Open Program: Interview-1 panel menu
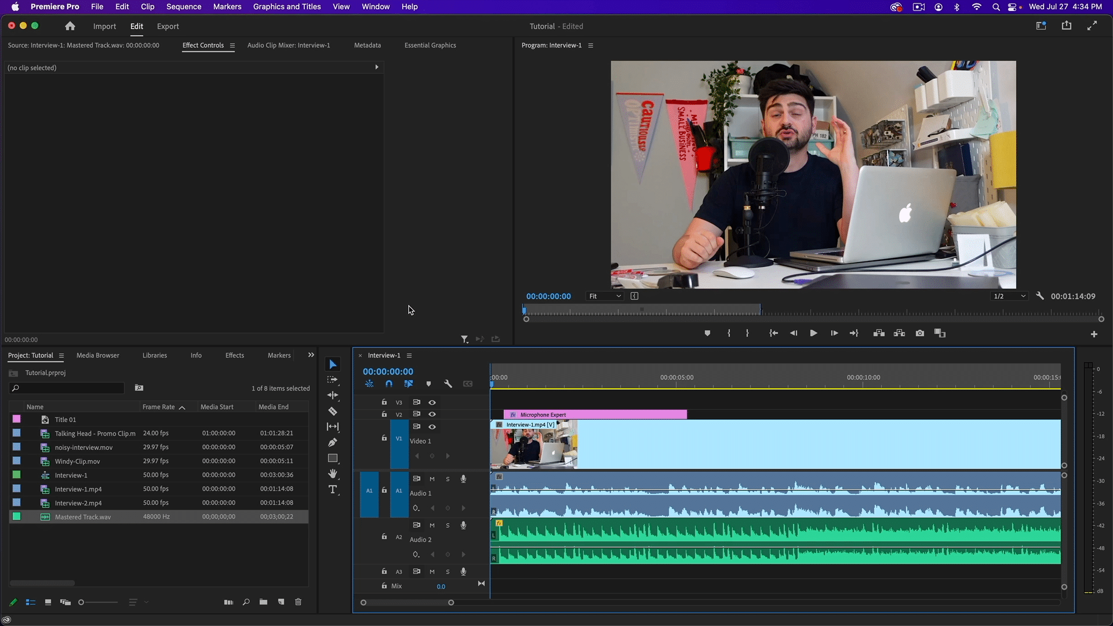 (591, 45)
